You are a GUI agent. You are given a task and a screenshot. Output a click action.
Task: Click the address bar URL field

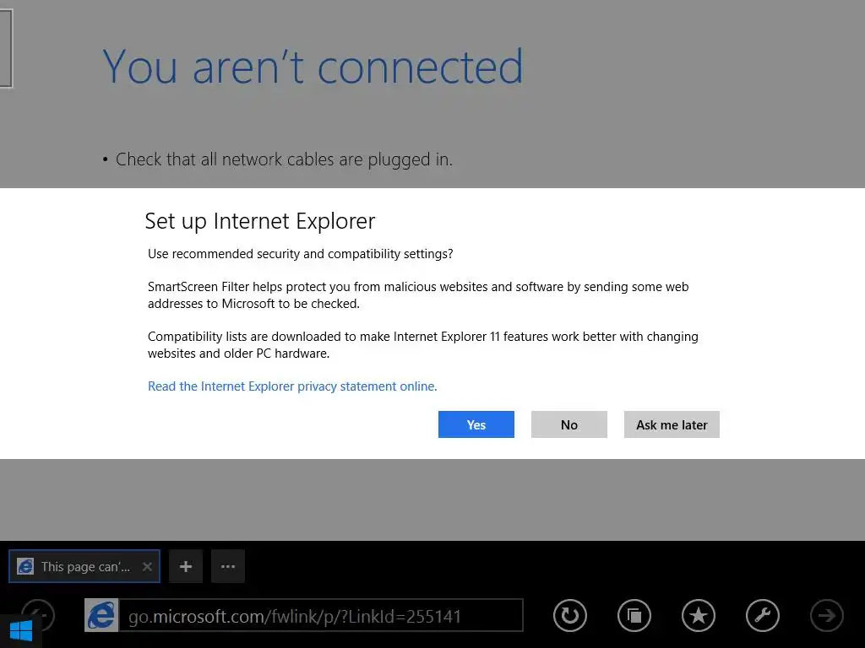pyautogui.click(x=321, y=615)
